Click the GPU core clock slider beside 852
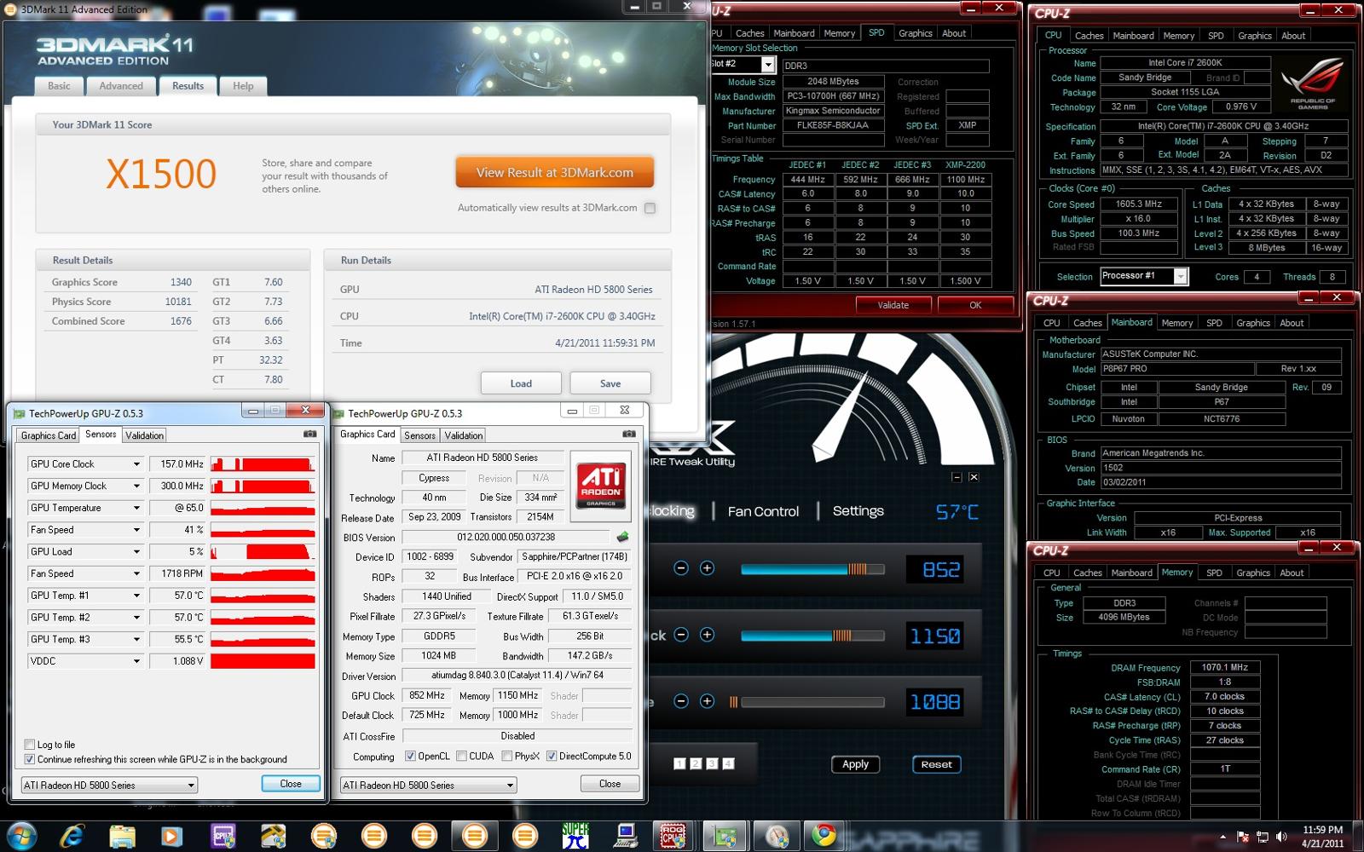This screenshot has height=852, width=1364. [812, 569]
